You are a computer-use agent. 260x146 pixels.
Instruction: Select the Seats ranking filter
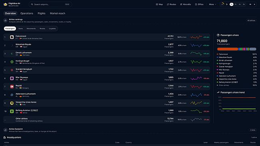tap(20, 28)
